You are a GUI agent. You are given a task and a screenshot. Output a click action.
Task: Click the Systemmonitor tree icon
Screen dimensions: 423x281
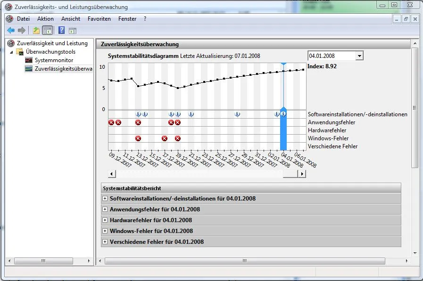pyautogui.click(x=29, y=60)
